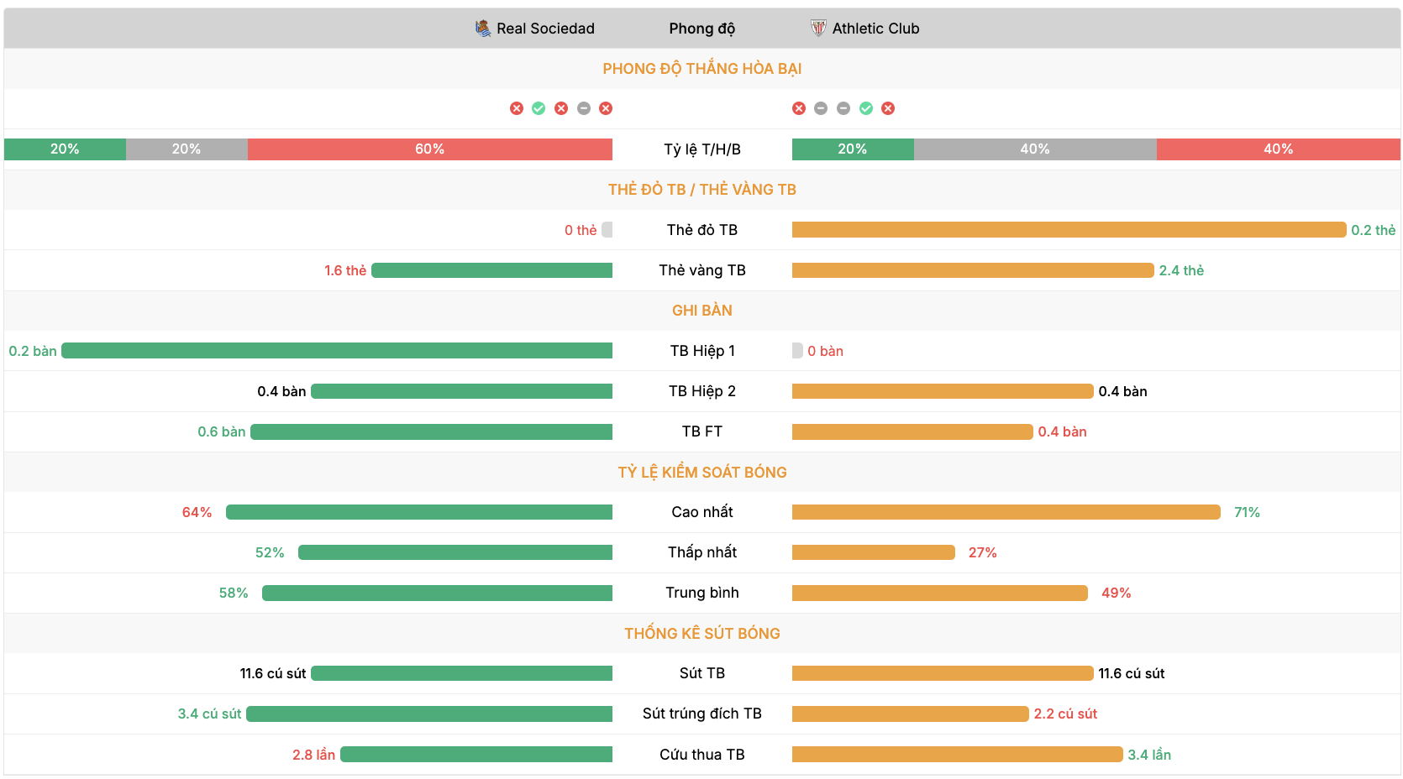Click Athletic Club's green win form icon
The image size is (1403, 779).
pyautogui.click(x=866, y=108)
